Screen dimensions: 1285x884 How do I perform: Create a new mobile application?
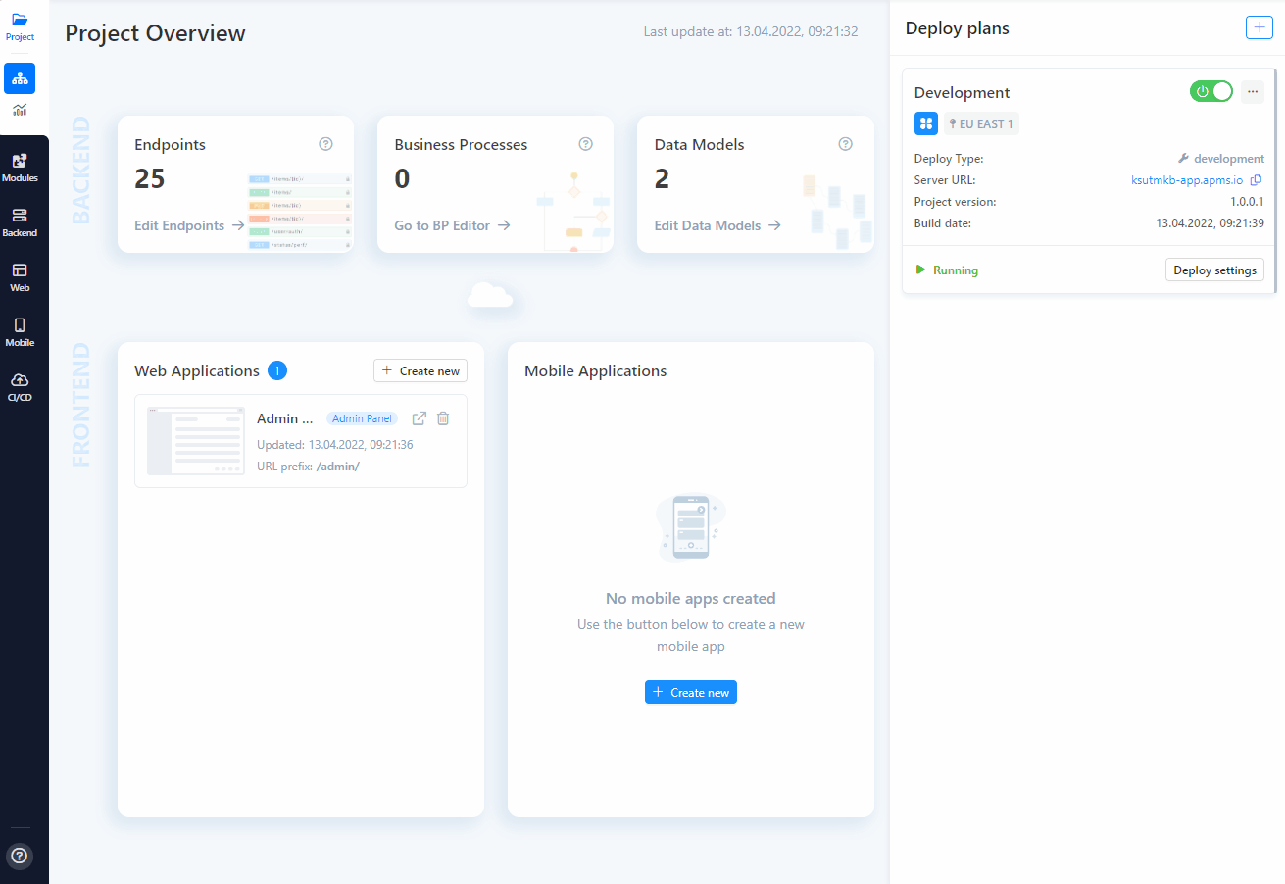coord(691,692)
